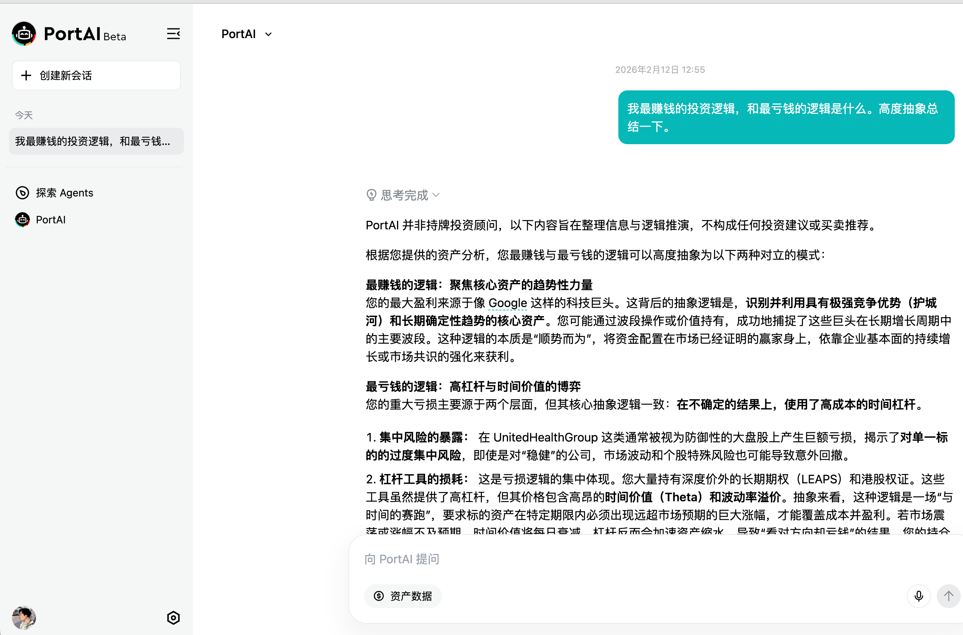Open the 探索 Agents compass icon
Viewport: 963px width, 635px height.
22,193
